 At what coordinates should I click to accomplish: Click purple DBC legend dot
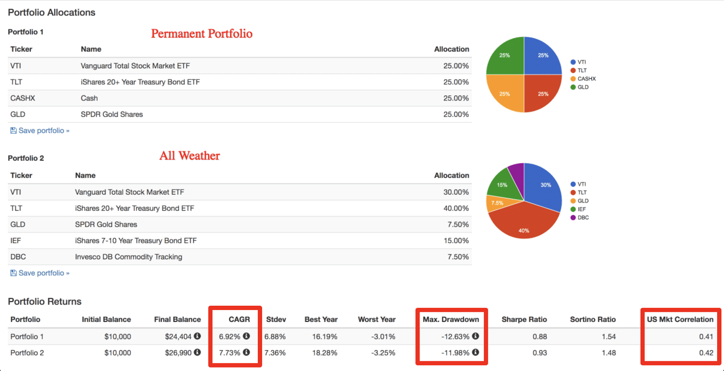pos(573,218)
